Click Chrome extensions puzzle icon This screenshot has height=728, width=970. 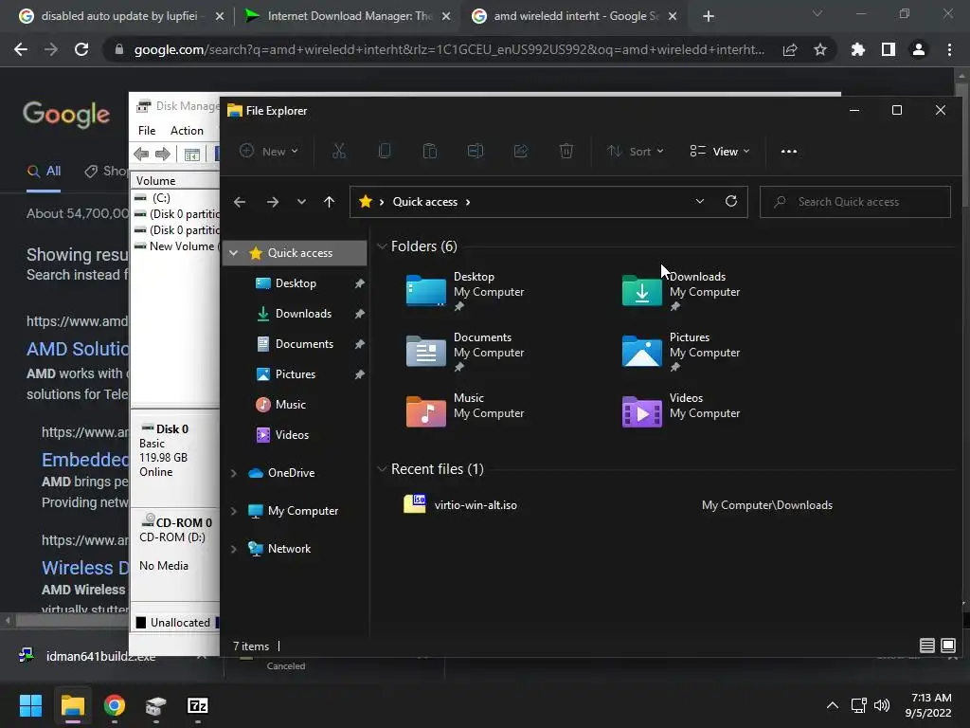click(857, 49)
